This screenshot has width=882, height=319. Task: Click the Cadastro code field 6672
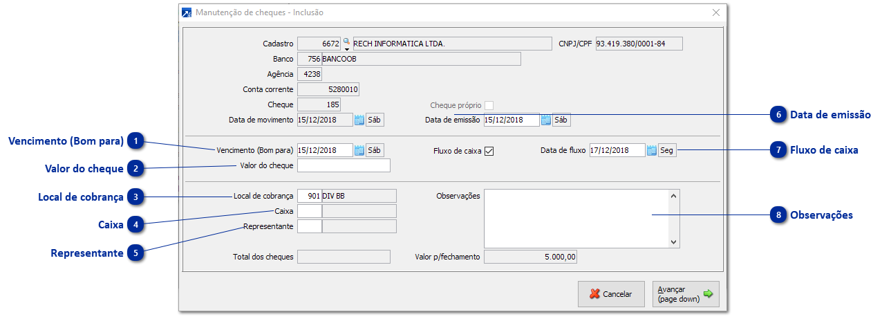click(x=319, y=44)
